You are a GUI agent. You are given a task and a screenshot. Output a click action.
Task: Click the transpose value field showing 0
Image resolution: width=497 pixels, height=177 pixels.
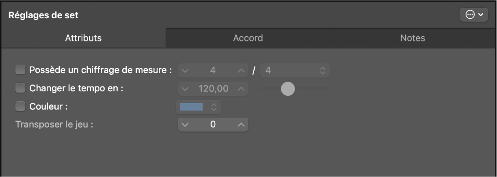pos(213,125)
